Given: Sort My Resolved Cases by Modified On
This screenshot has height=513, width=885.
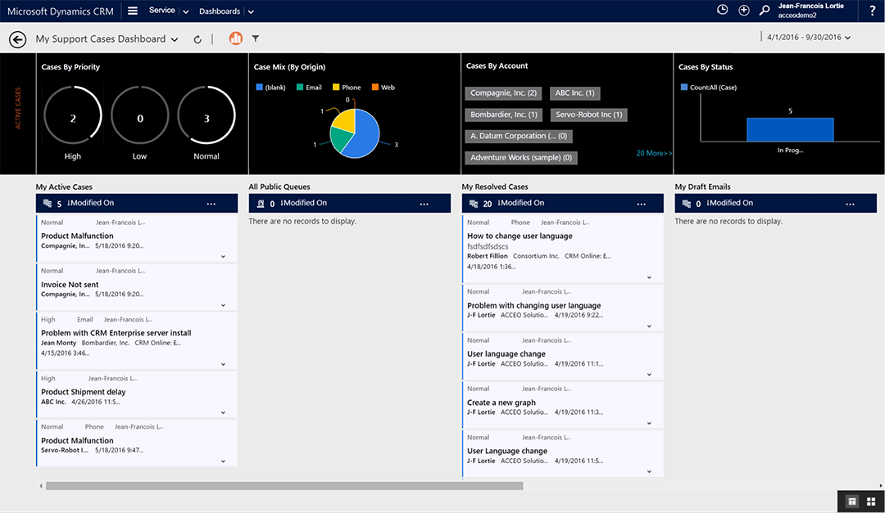Looking at the screenshot, I should 521,203.
